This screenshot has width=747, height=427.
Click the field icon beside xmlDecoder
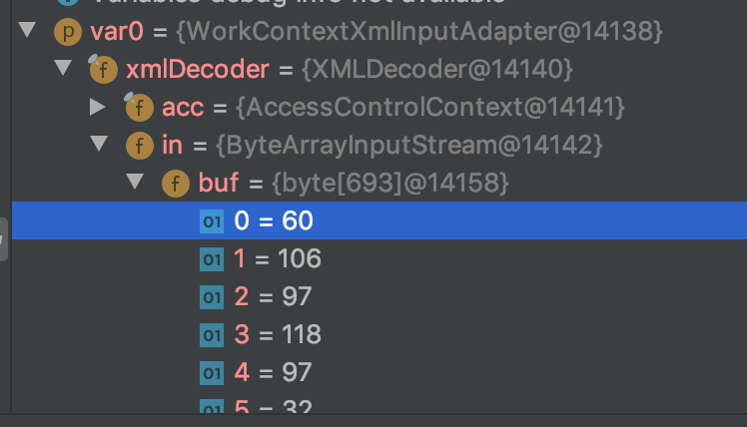[104, 70]
